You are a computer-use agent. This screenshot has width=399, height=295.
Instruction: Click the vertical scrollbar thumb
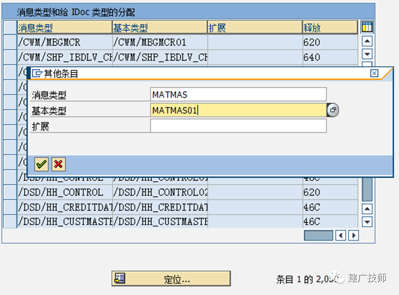367,189
